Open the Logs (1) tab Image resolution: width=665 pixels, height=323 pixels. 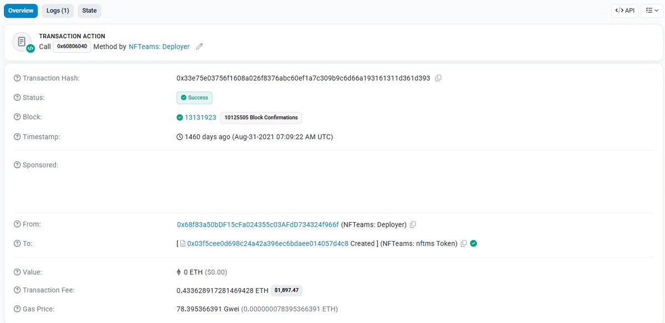tap(58, 11)
